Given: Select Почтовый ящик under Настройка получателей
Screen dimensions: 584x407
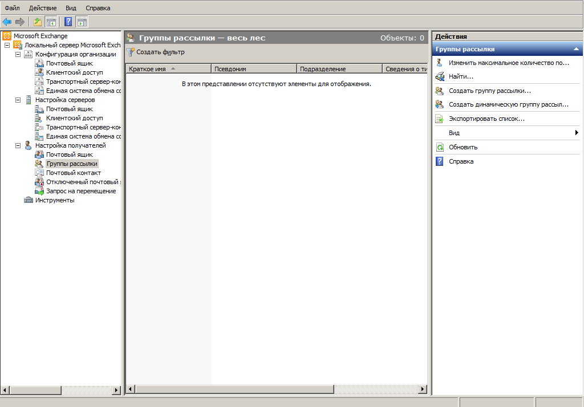Looking at the screenshot, I should click(69, 154).
